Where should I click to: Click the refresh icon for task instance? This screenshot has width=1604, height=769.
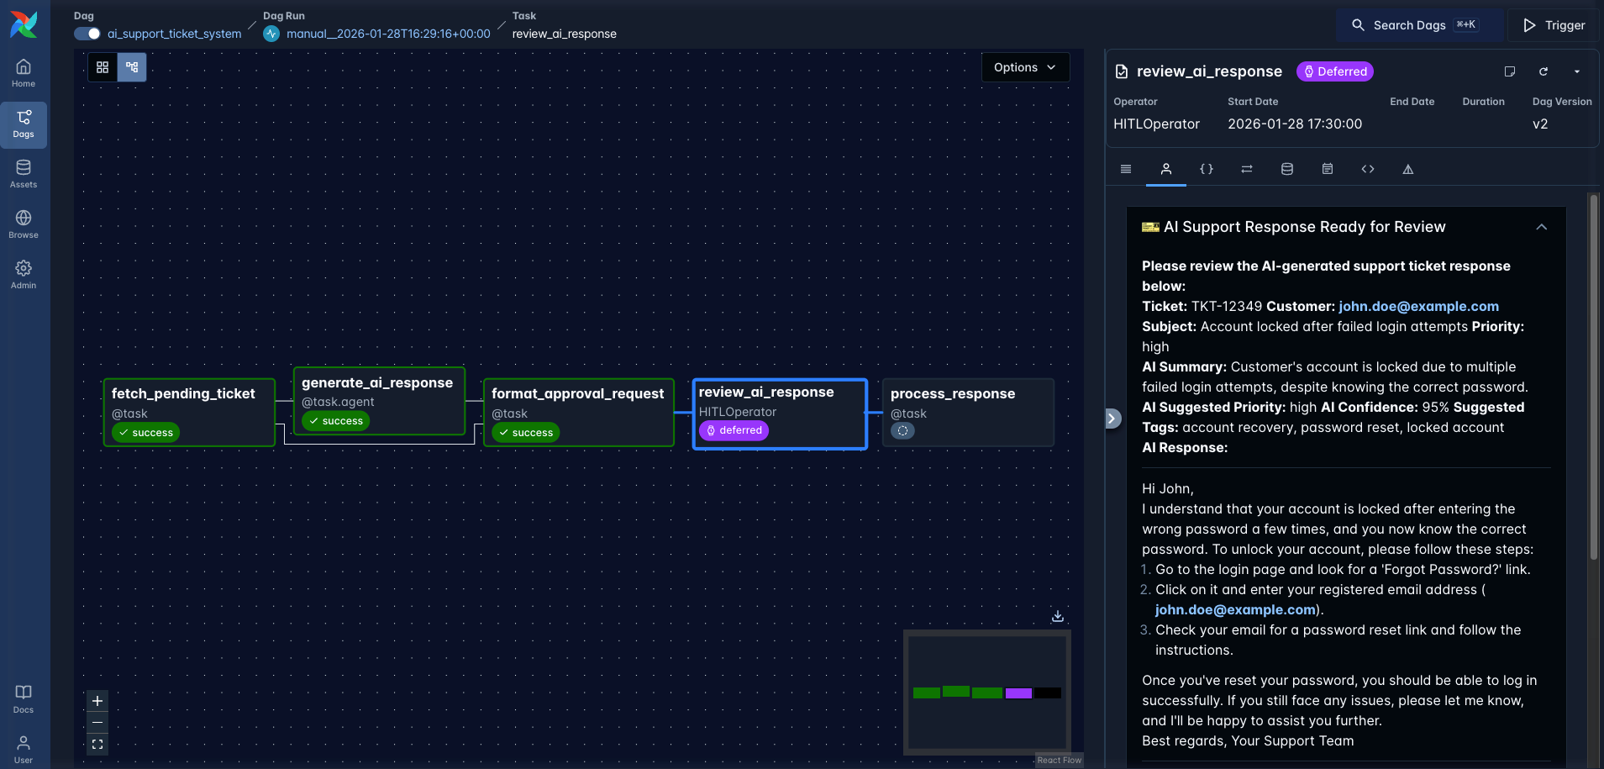1544,71
